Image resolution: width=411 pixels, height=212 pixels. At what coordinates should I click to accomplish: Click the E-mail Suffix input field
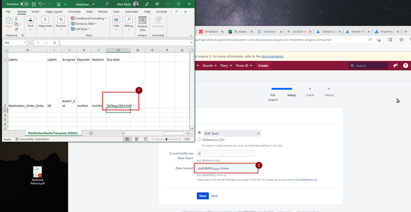tap(225, 153)
